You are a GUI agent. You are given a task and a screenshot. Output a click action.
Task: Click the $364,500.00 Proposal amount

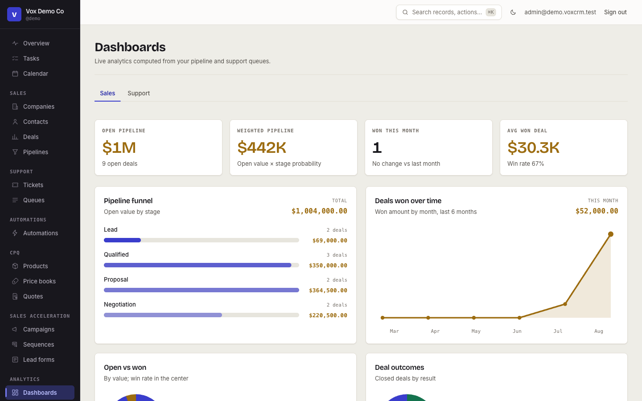[328, 291]
